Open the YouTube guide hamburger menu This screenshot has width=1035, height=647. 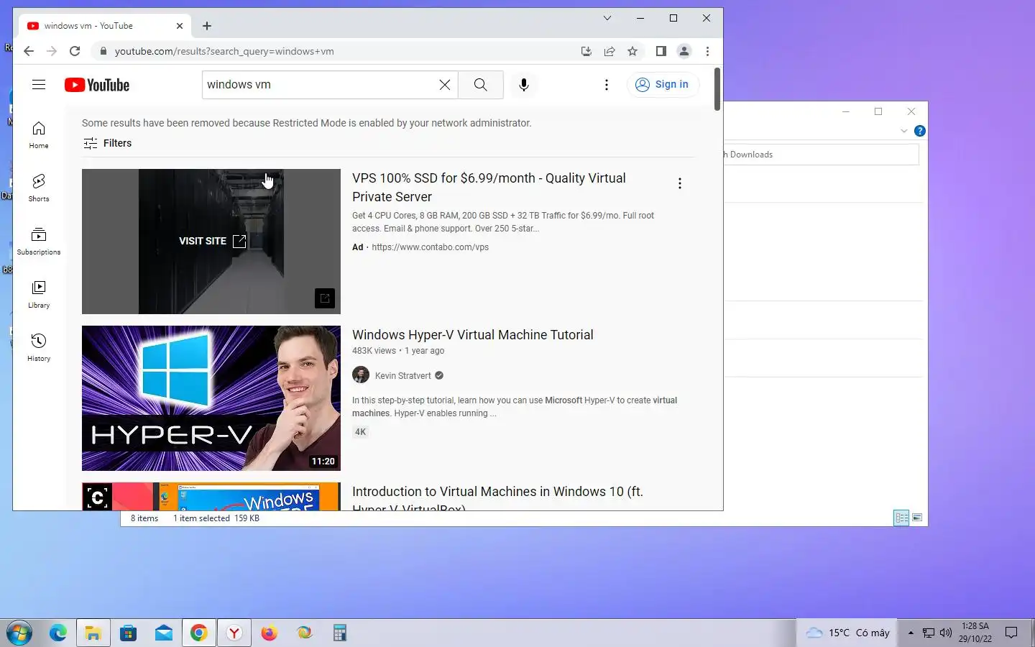[x=39, y=85]
